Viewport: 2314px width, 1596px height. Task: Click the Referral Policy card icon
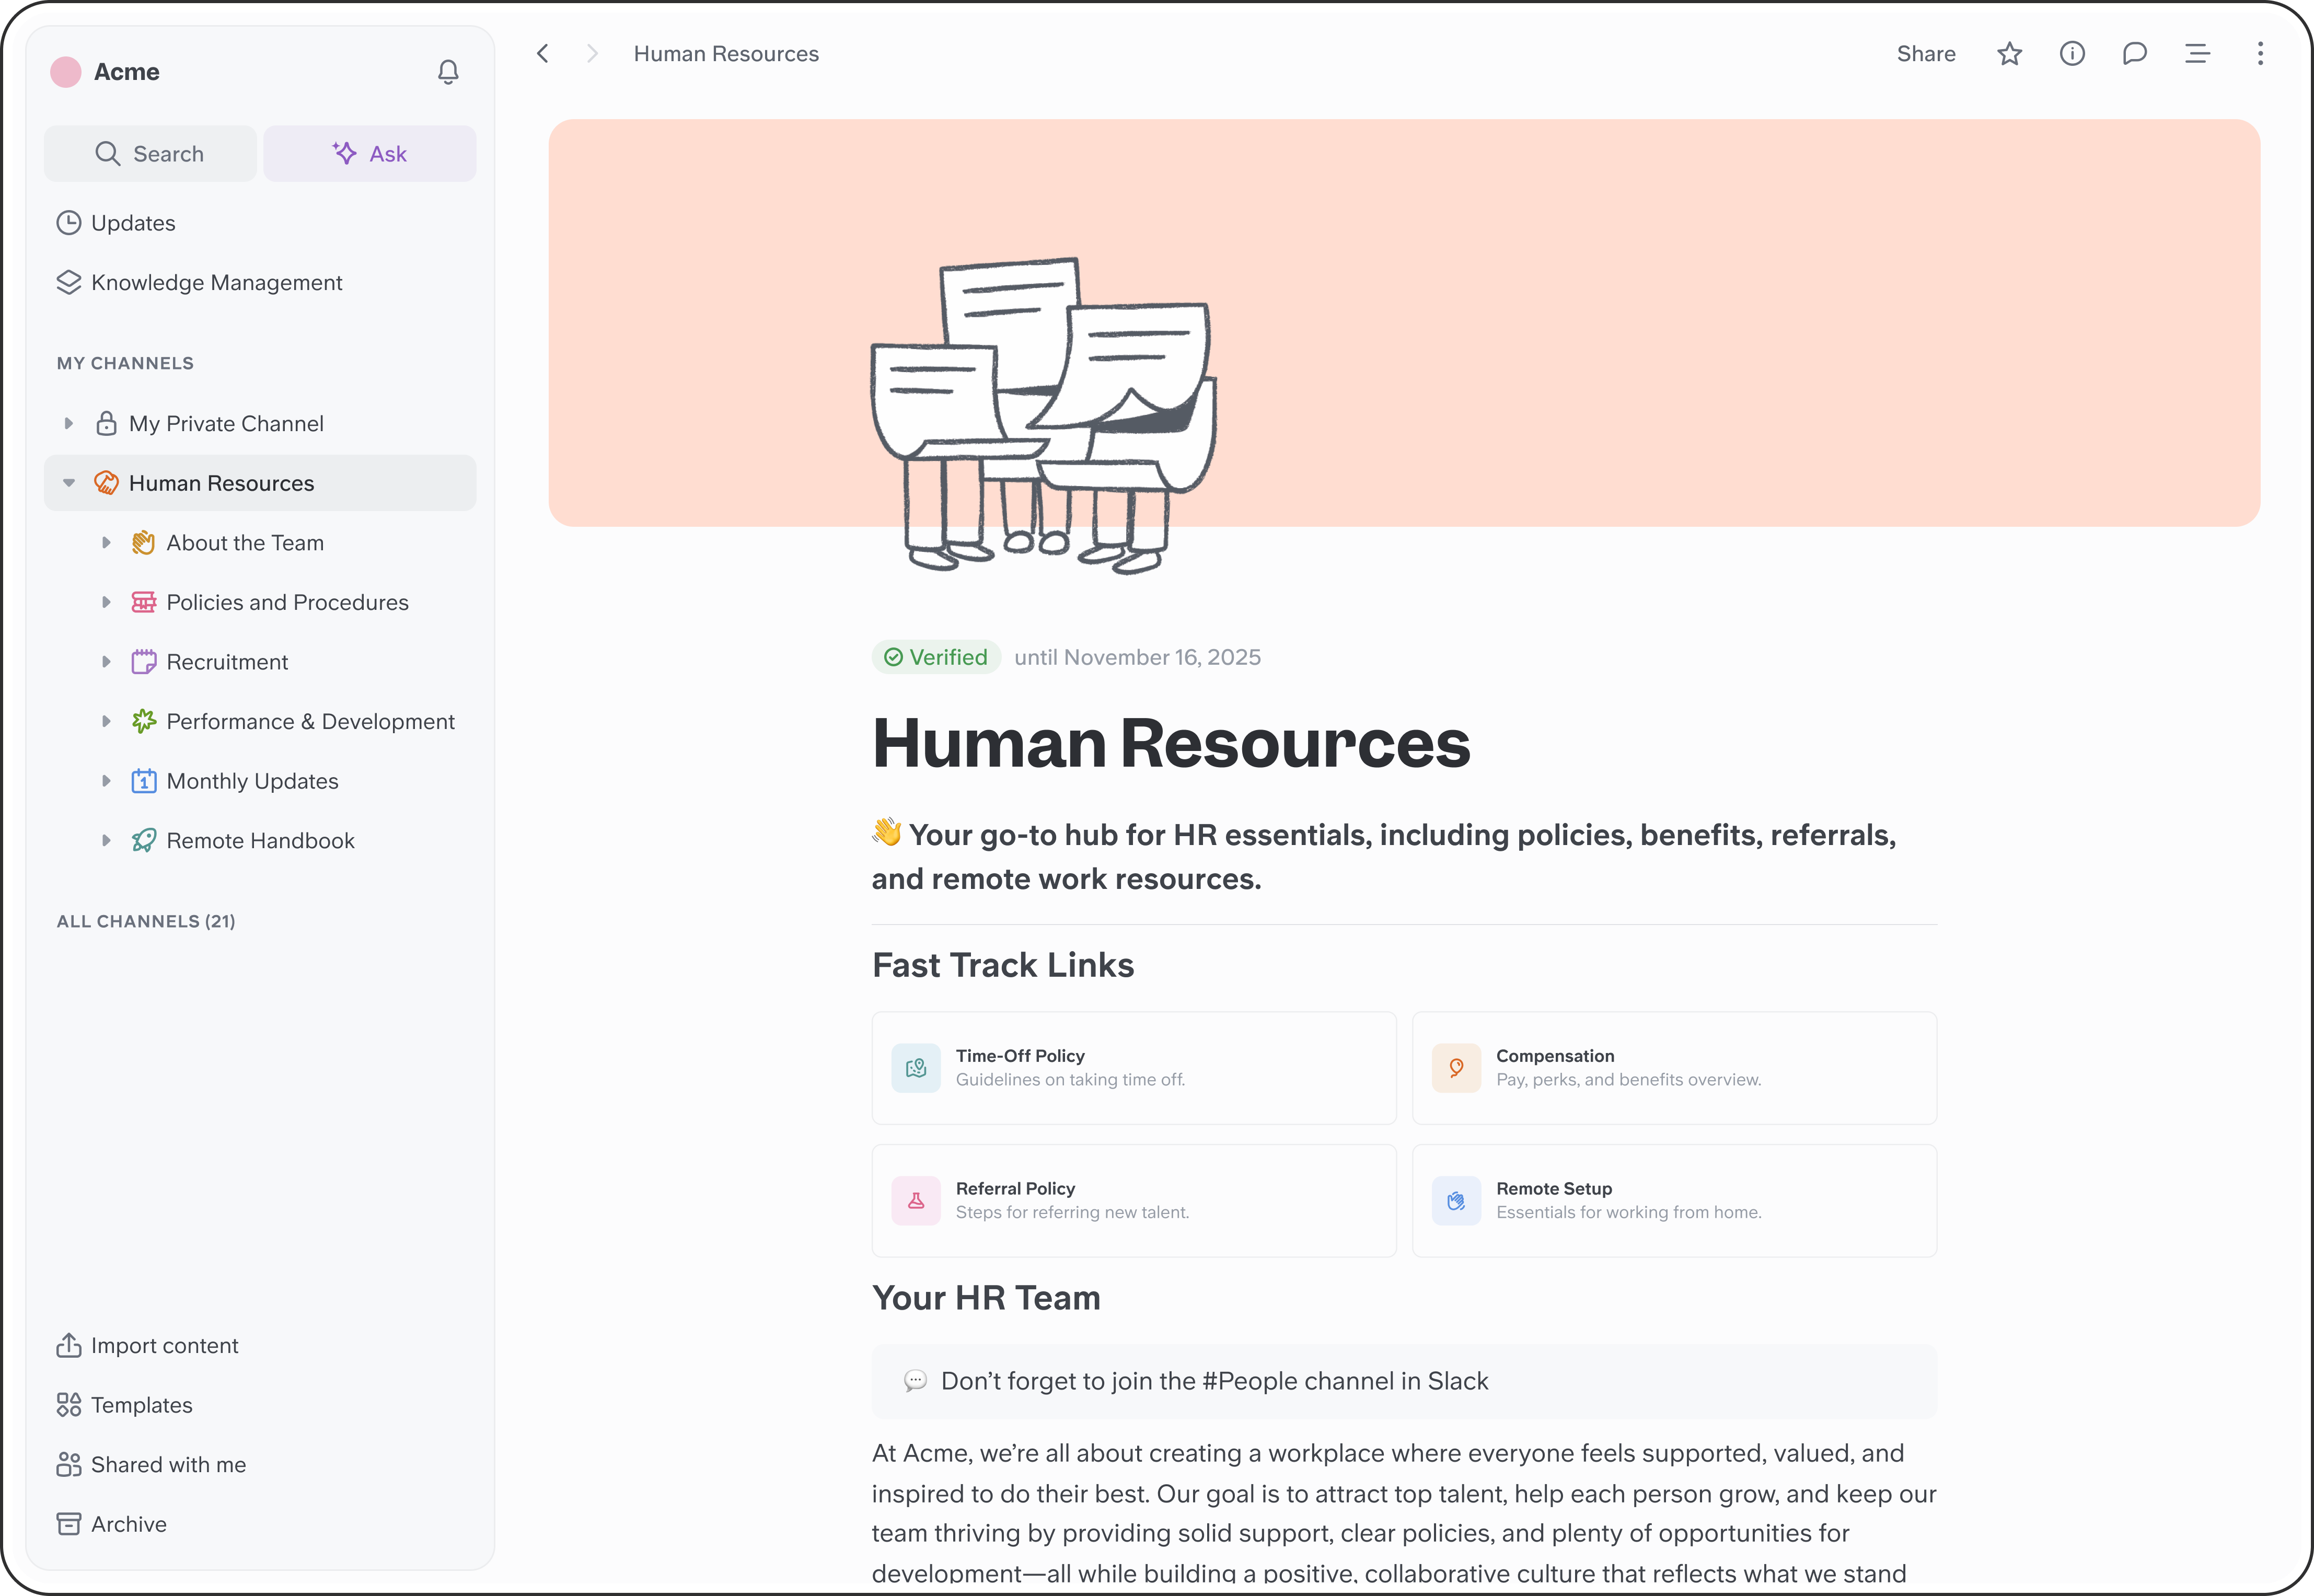coord(916,1200)
